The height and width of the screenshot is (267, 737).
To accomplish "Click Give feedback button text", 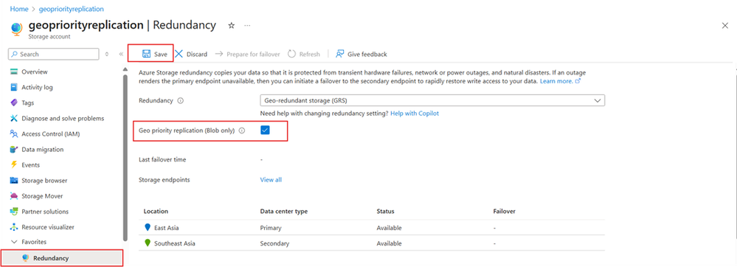I will (367, 55).
